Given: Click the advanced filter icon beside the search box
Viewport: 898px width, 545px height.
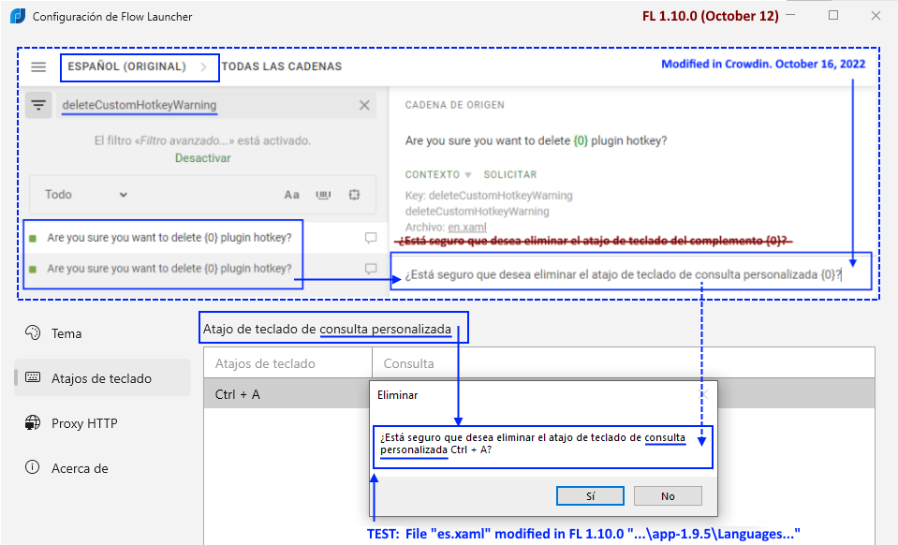Looking at the screenshot, I should pos(37,104).
